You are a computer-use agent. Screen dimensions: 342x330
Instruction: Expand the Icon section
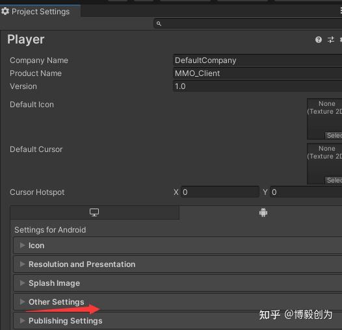pos(178,246)
